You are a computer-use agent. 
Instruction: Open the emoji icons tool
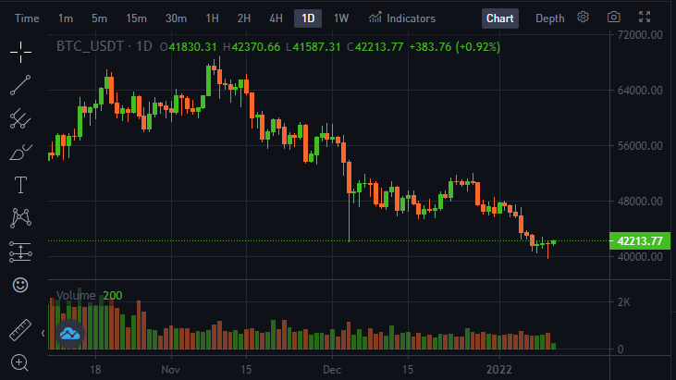click(20, 285)
